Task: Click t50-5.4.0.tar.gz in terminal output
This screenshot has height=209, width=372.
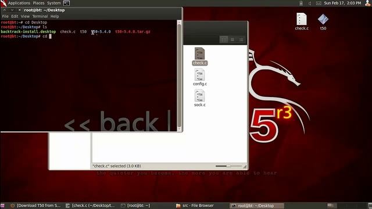Action: [133, 31]
